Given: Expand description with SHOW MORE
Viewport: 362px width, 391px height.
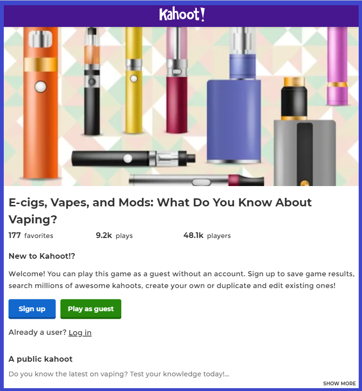Looking at the screenshot, I should click(x=339, y=383).
